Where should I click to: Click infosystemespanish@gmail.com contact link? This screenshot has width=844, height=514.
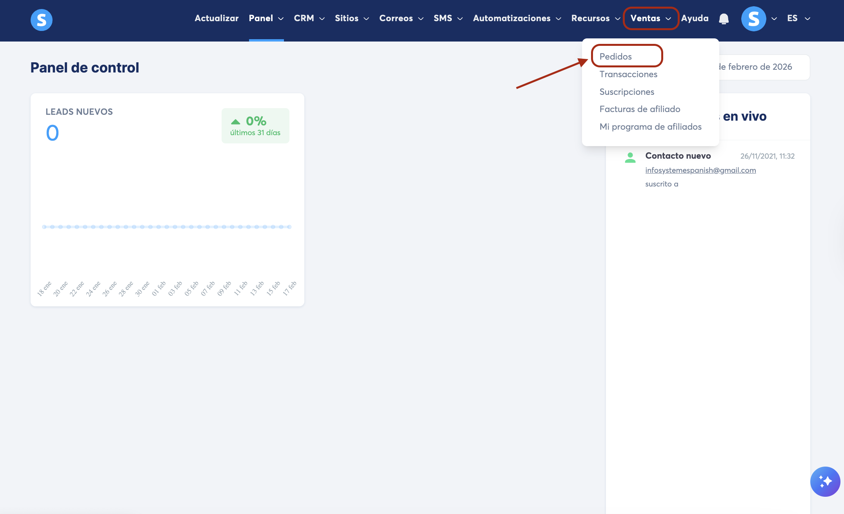(x=700, y=170)
